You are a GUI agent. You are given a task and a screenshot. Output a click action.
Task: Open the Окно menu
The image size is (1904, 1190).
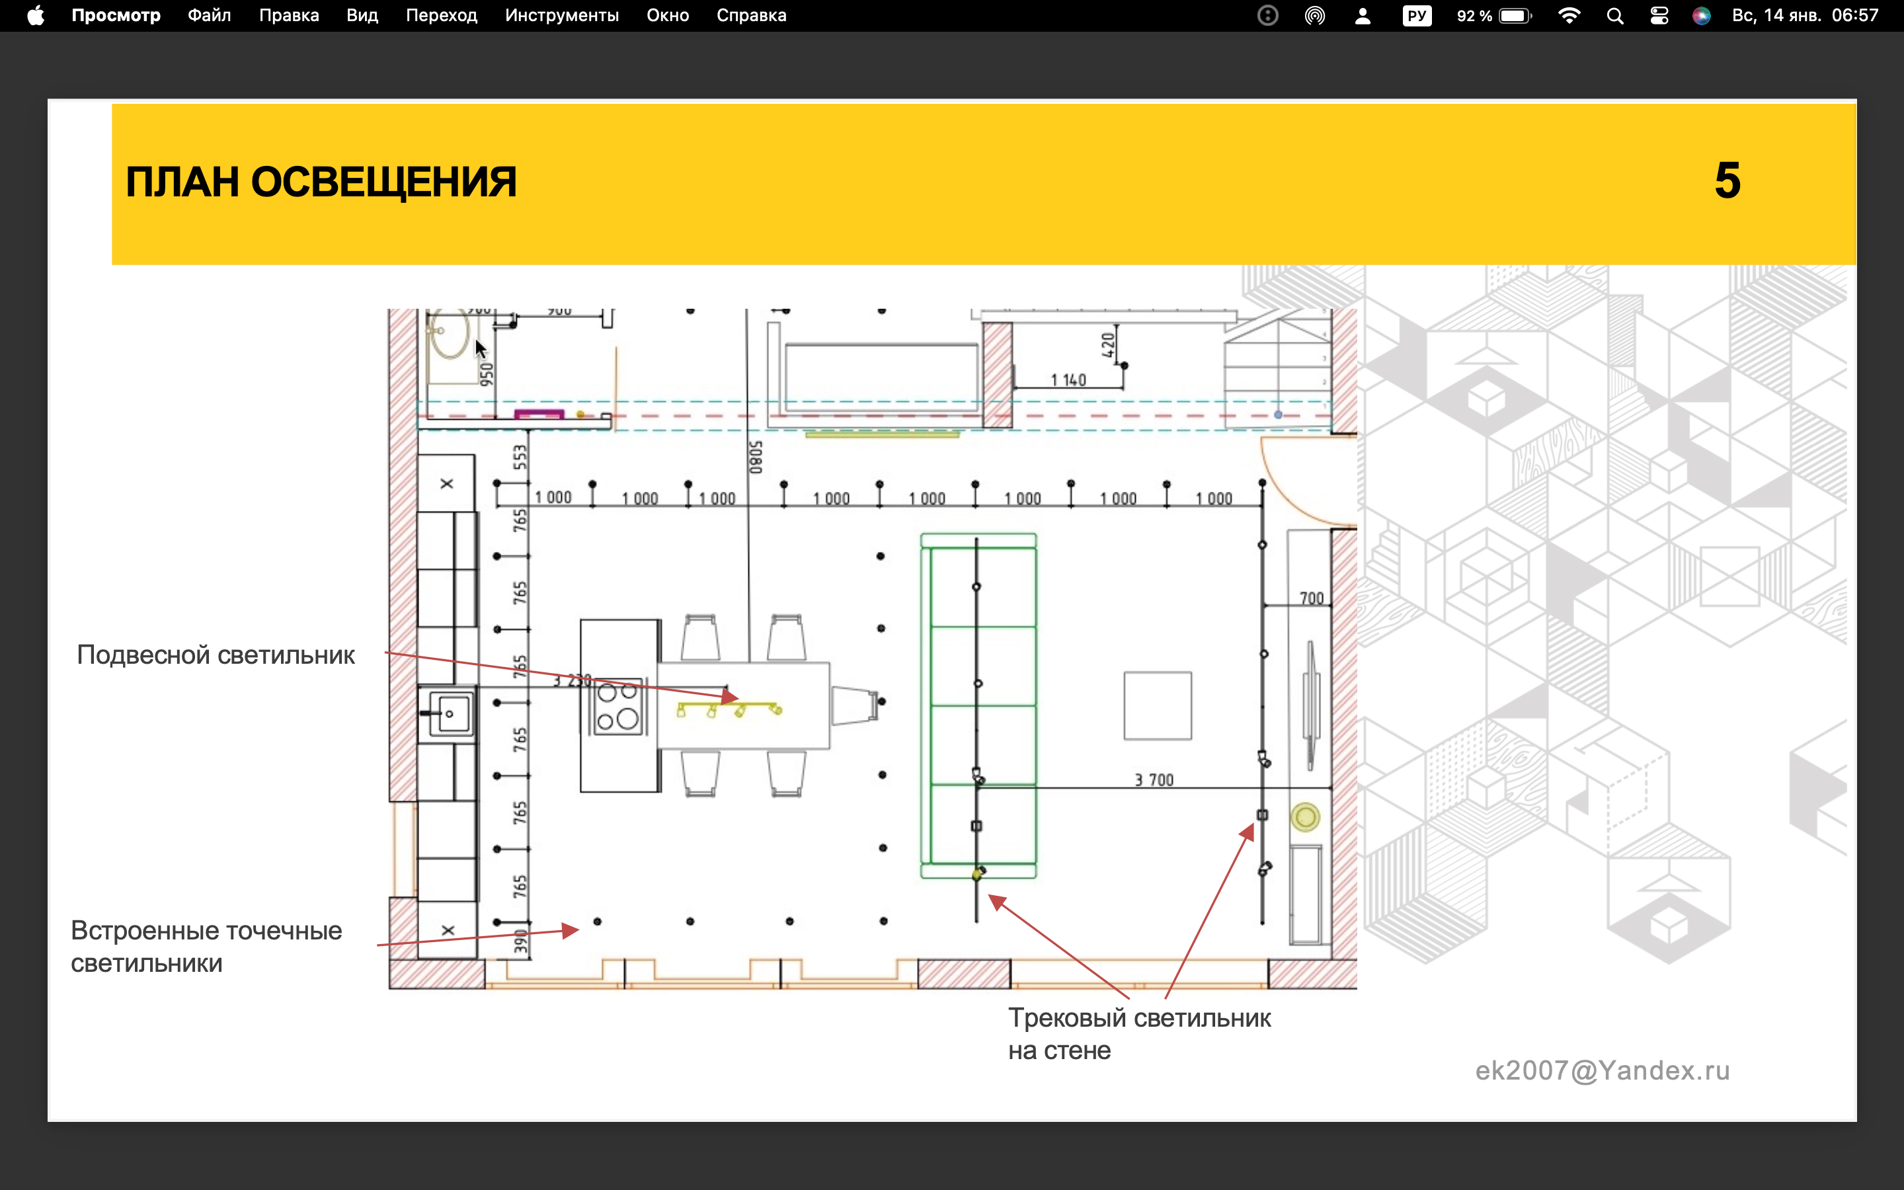[667, 16]
